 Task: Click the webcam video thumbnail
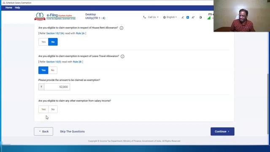[x=242, y=16]
